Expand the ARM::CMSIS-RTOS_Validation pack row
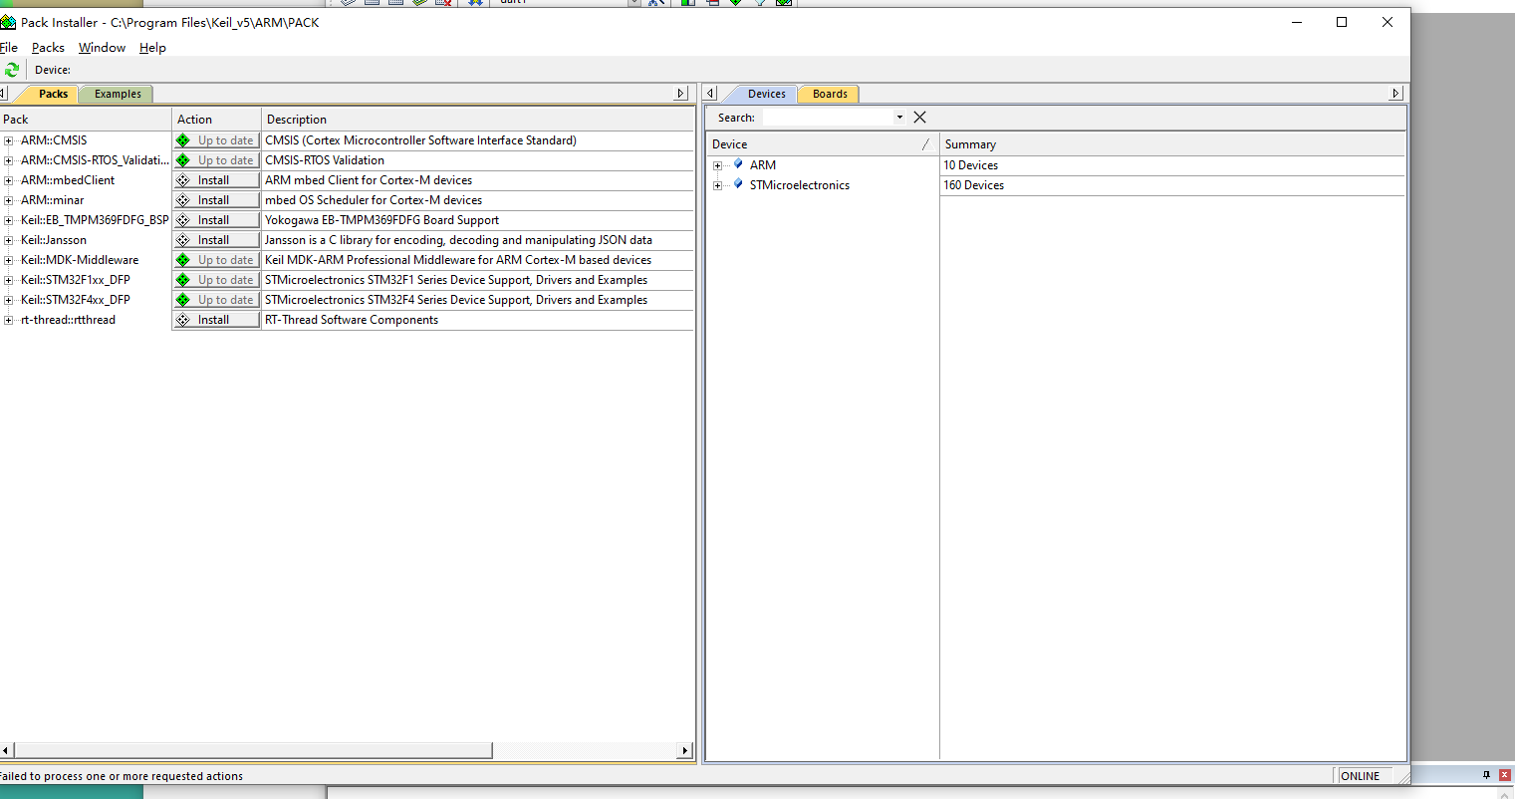This screenshot has height=799, width=1515. [x=9, y=160]
